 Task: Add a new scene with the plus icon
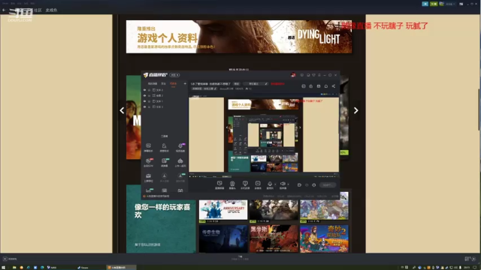tap(185, 83)
